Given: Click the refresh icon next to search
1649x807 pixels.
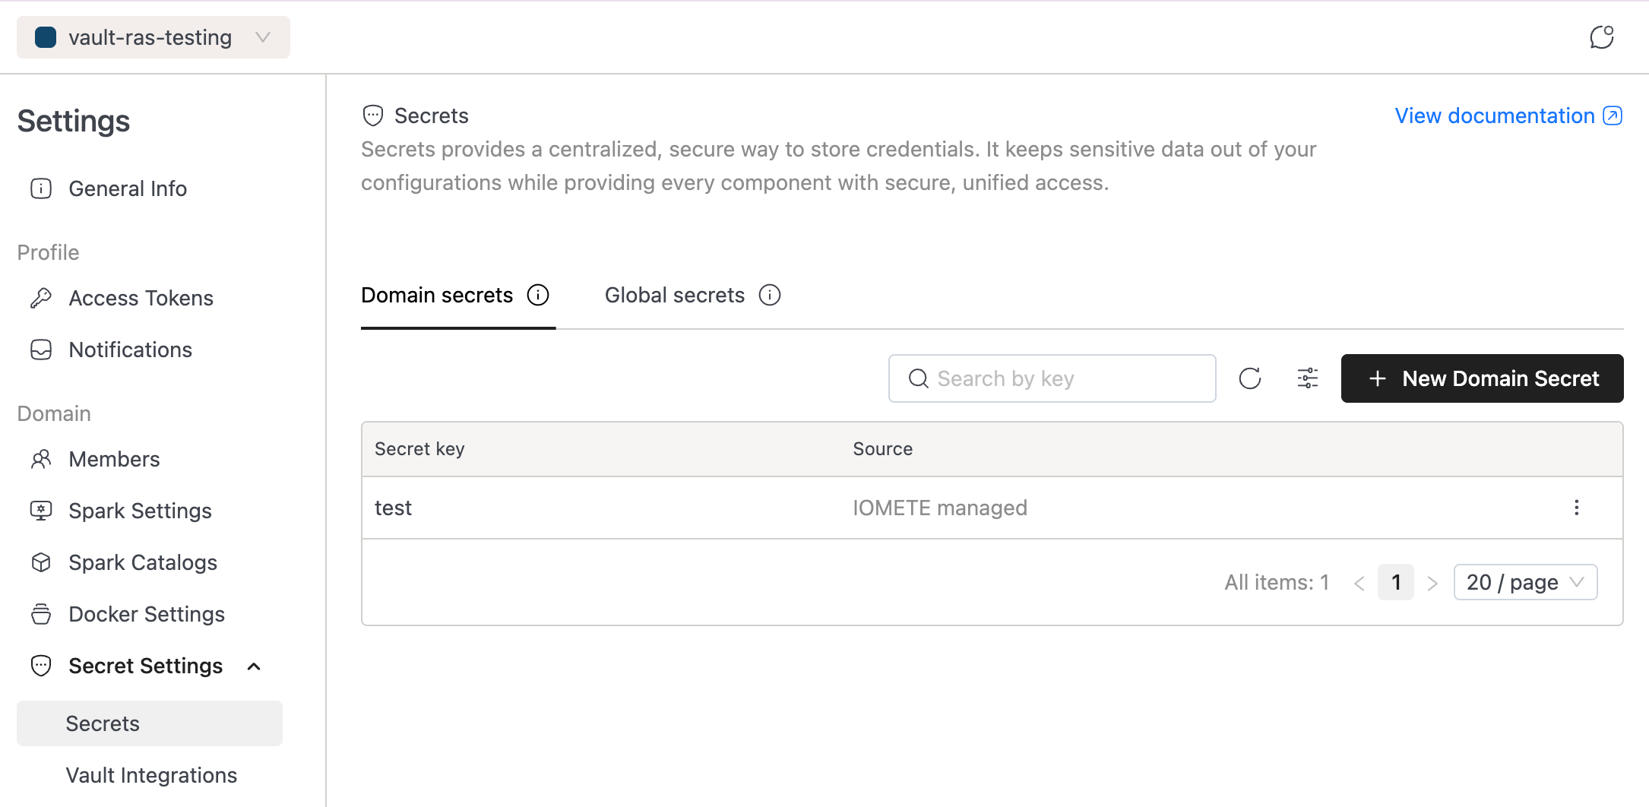Looking at the screenshot, I should pos(1250,378).
